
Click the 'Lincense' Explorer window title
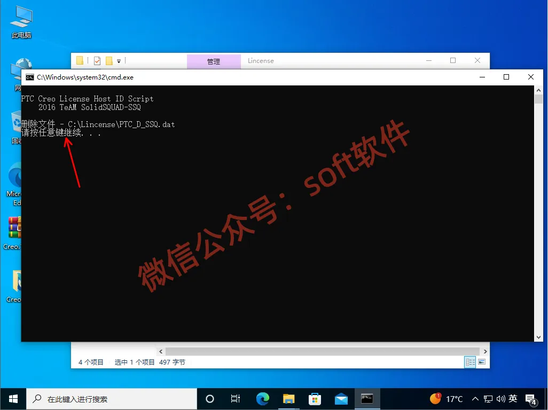261,61
